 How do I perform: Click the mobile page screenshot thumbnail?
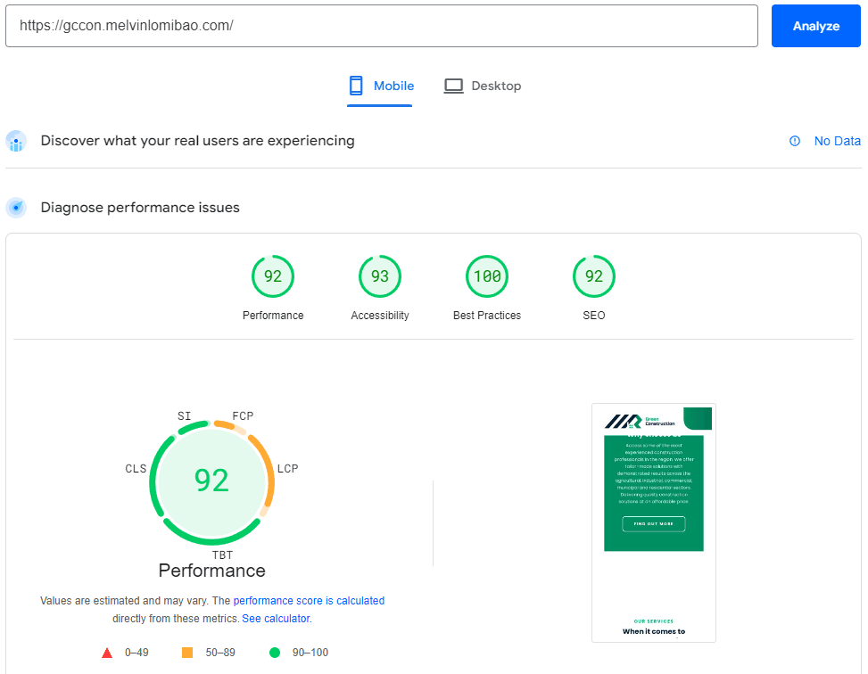[x=653, y=522]
